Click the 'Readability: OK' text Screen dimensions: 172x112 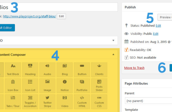click(x=140, y=50)
